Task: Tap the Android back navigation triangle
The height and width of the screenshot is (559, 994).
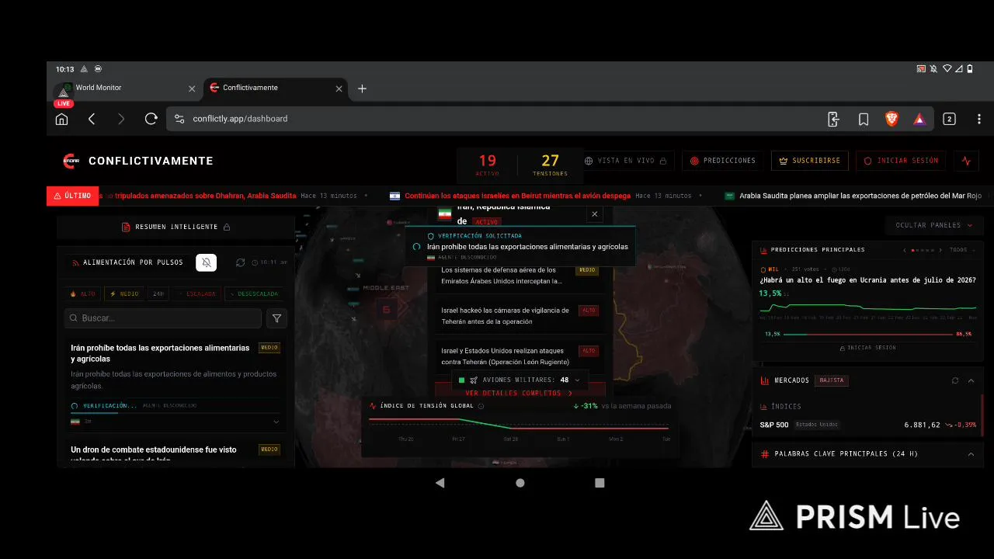Action: coord(440,482)
